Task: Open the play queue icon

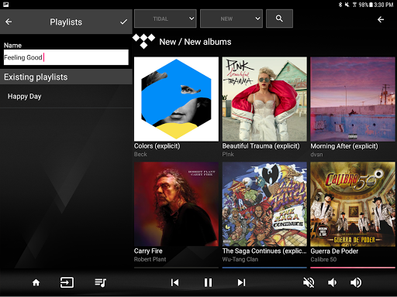Action: [x=100, y=282]
